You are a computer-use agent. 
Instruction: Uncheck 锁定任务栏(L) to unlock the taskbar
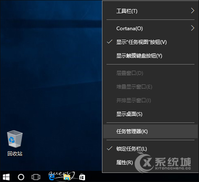pos(150,149)
